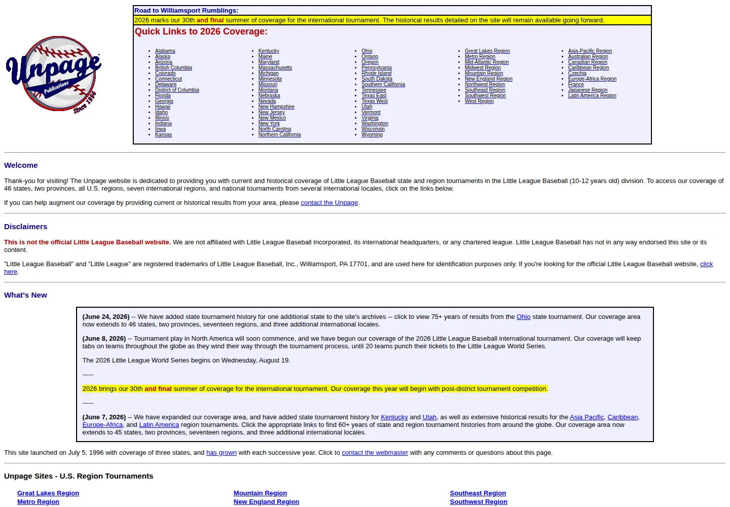
Task: Click the 'Disclaimers' section heading
Action: pyautogui.click(x=26, y=227)
